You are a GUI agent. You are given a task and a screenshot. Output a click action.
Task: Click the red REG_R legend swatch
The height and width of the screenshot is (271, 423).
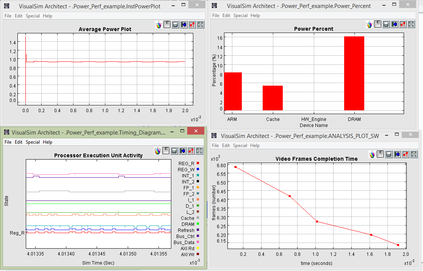[198, 163]
